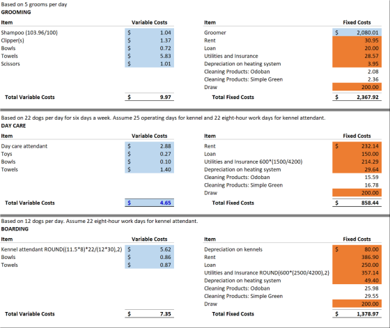
Task: Click the Day care attendant cost cell 2.88
Action: point(149,146)
